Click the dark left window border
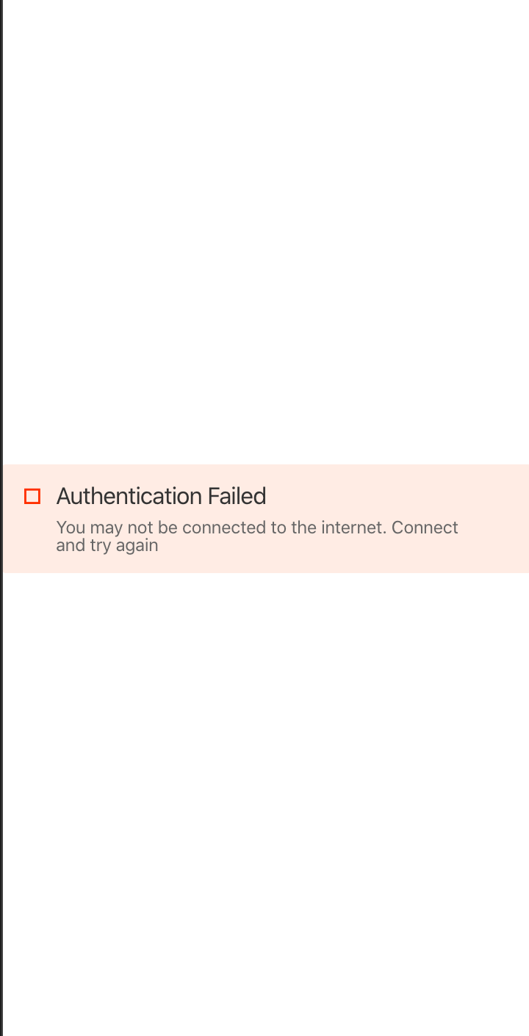 pos(1,518)
